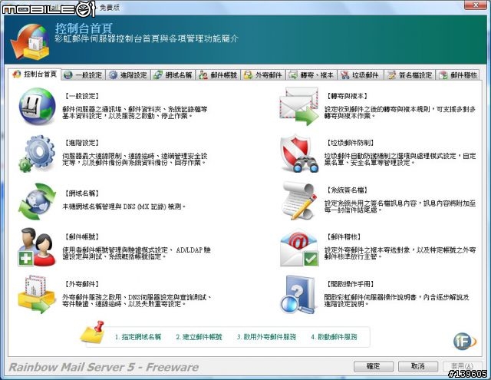Click the 【外寄郵件】 heading text

click(x=81, y=284)
